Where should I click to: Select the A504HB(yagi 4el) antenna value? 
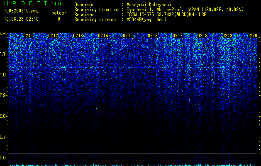coord(146,20)
